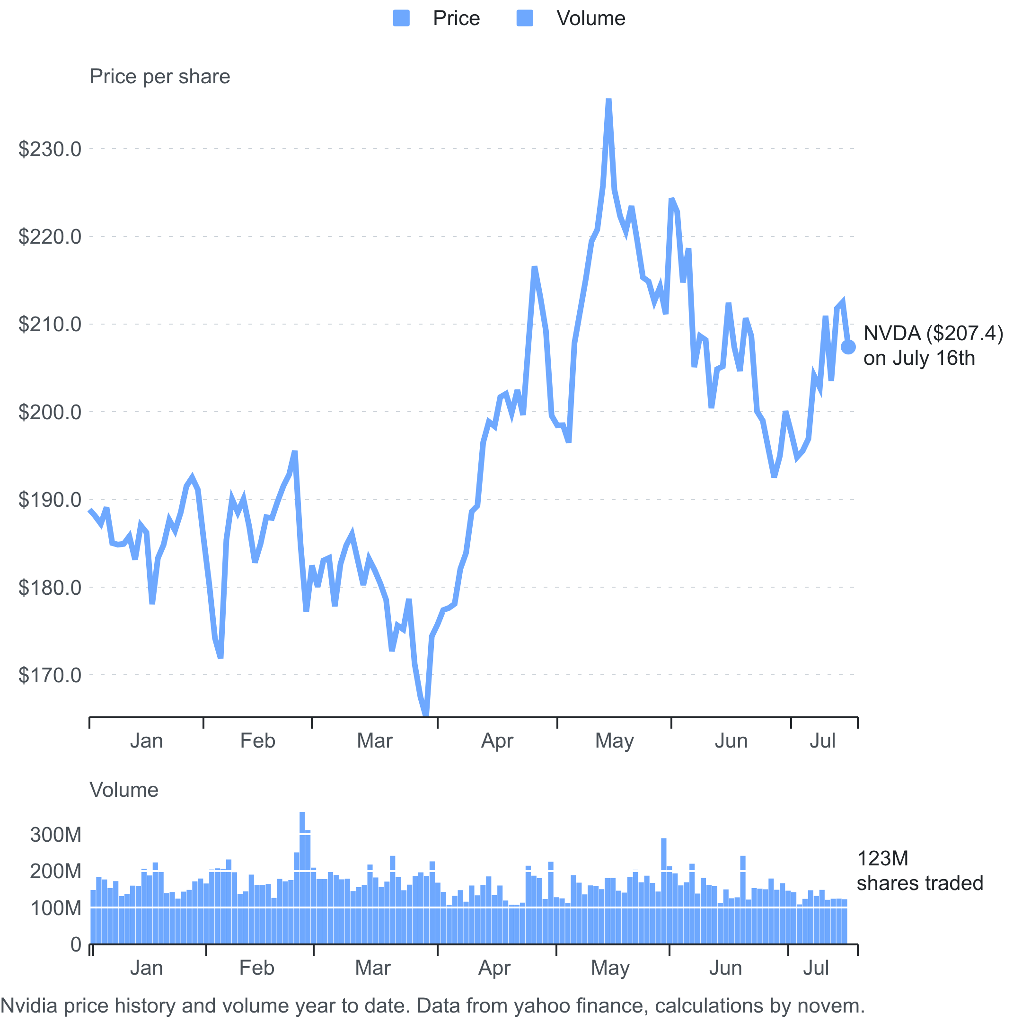Click the May price peak on the line

[x=609, y=100]
